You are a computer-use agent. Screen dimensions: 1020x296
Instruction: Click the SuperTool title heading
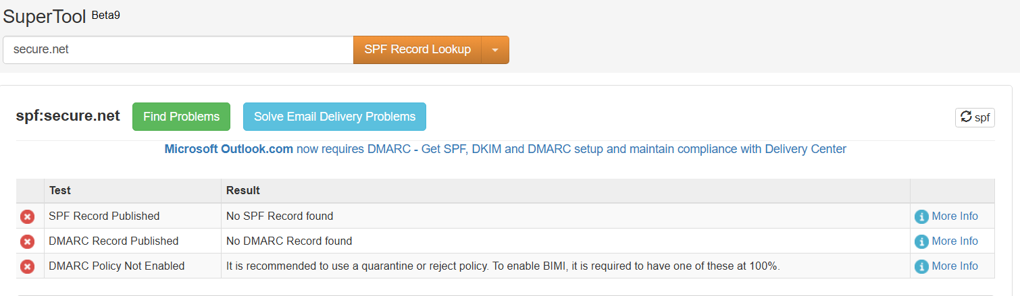click(45, 17)
